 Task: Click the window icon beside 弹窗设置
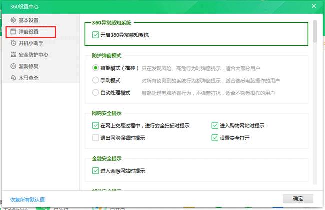point(13,31)
